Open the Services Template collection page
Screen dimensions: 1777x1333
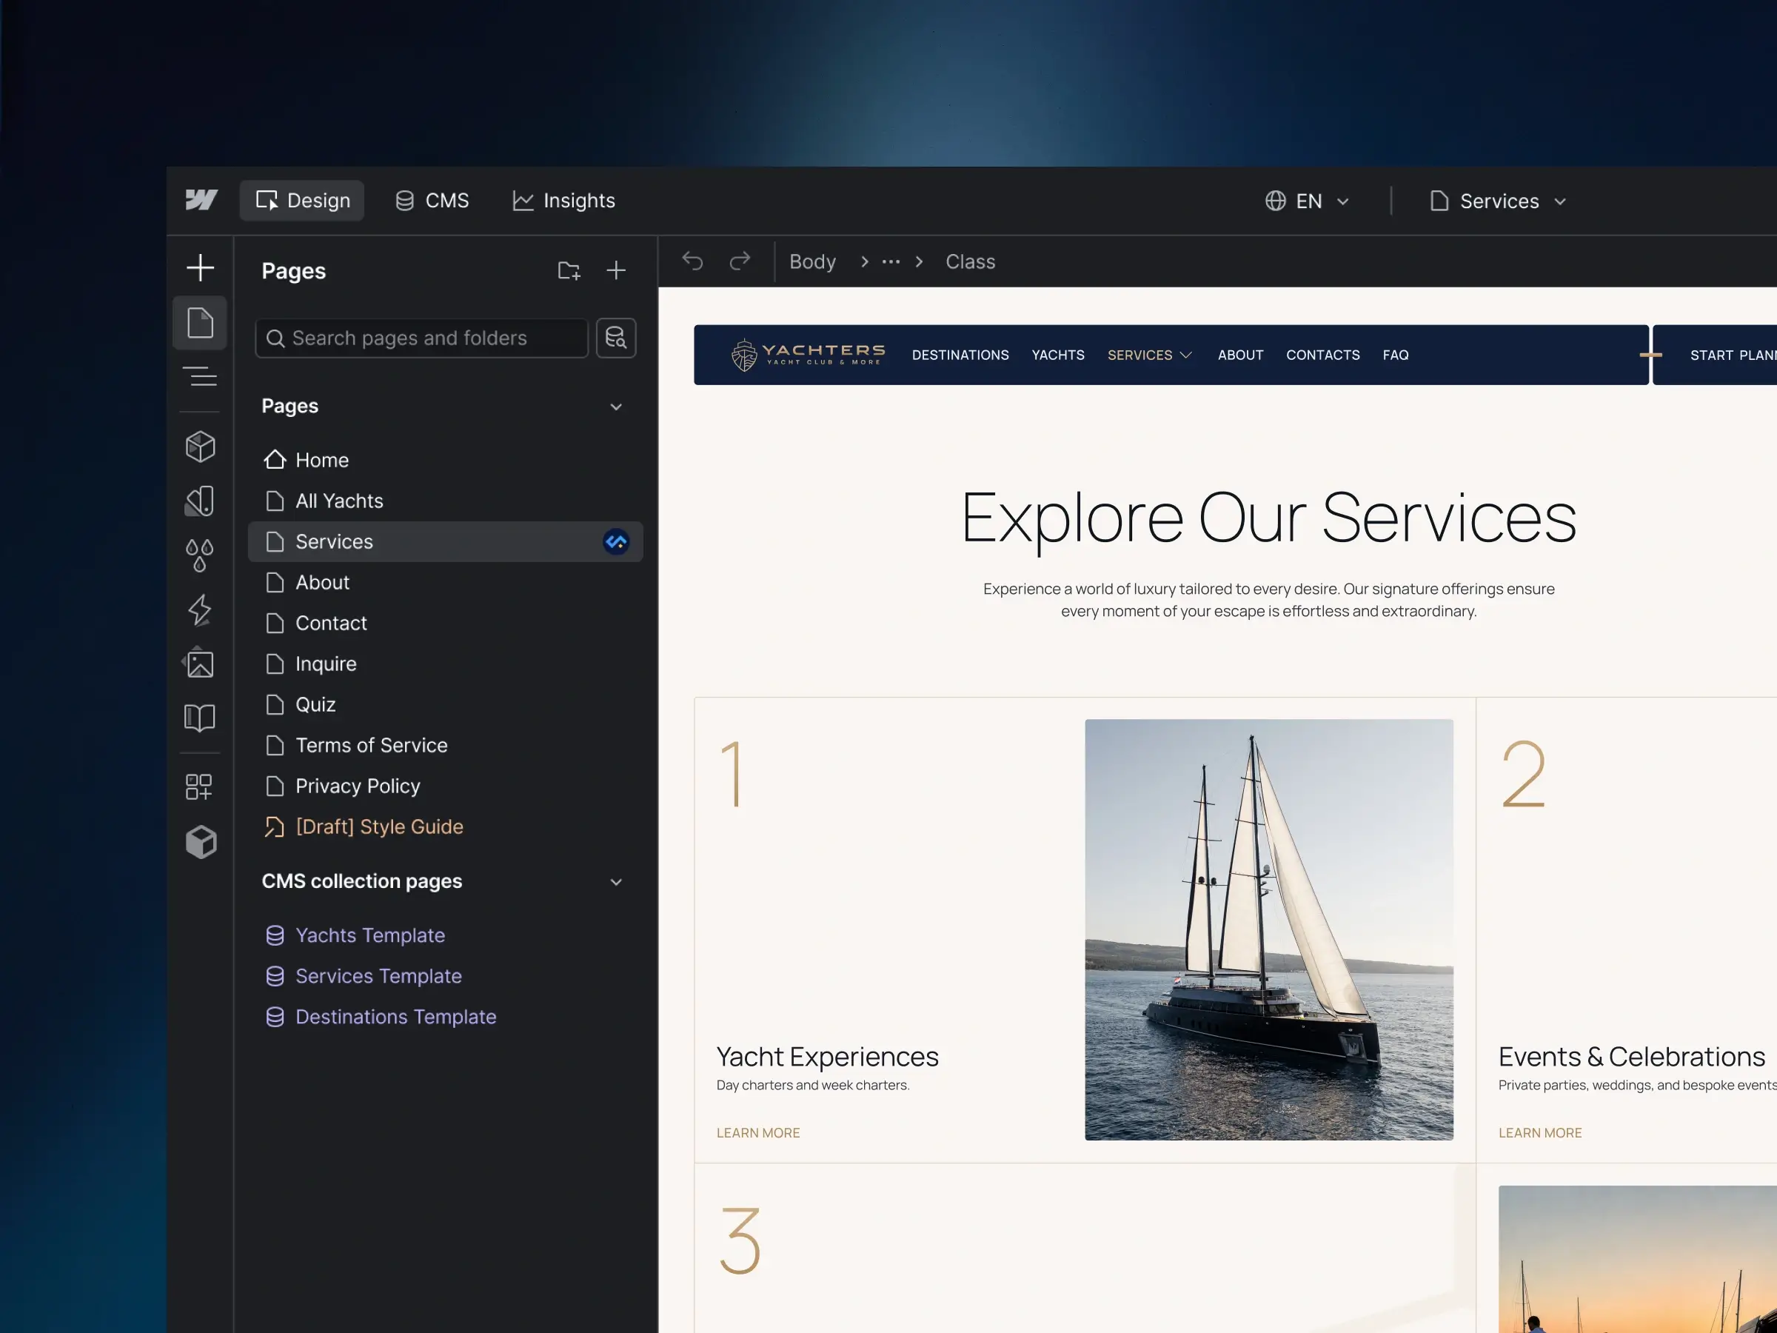click(446, 976)
